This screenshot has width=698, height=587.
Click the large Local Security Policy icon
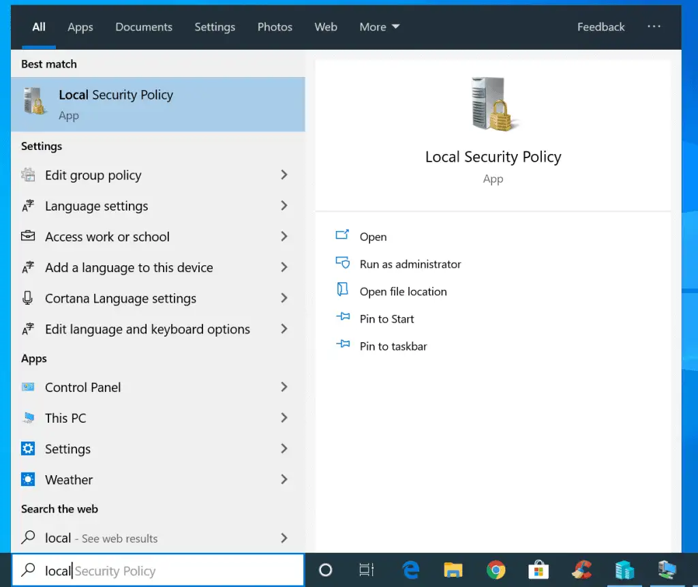pyautogui.click(x=492, y=104)
